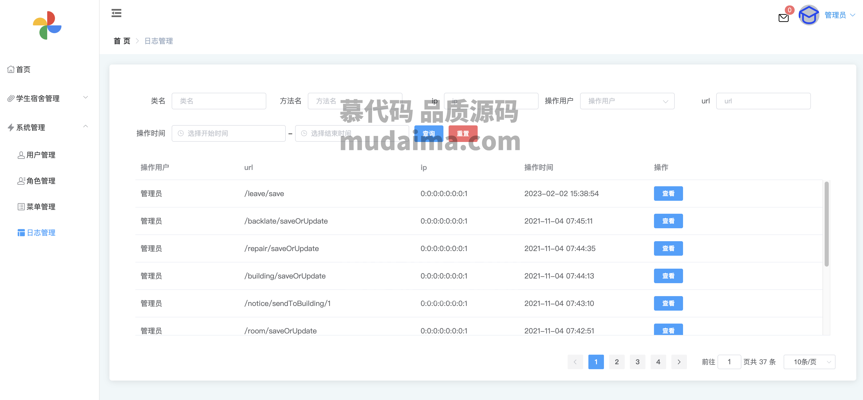Go to the next page arrow
This screenshot has height=400, width=863.
[x=679, y=362]
